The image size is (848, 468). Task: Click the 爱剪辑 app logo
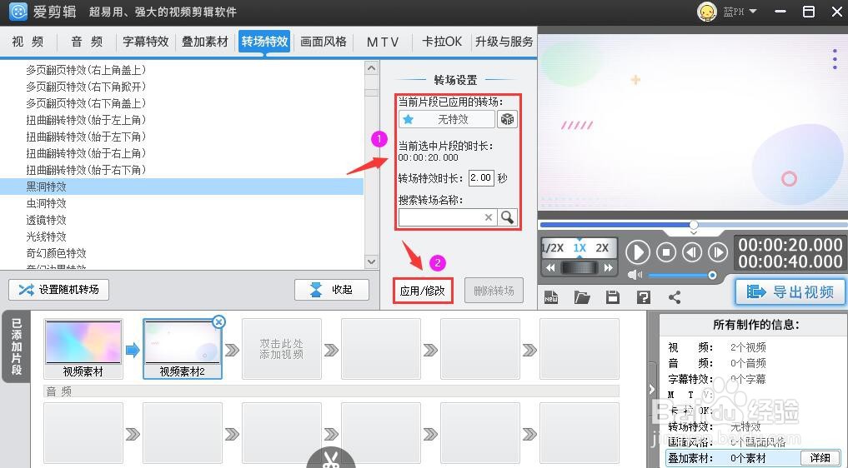click(18, 12)
